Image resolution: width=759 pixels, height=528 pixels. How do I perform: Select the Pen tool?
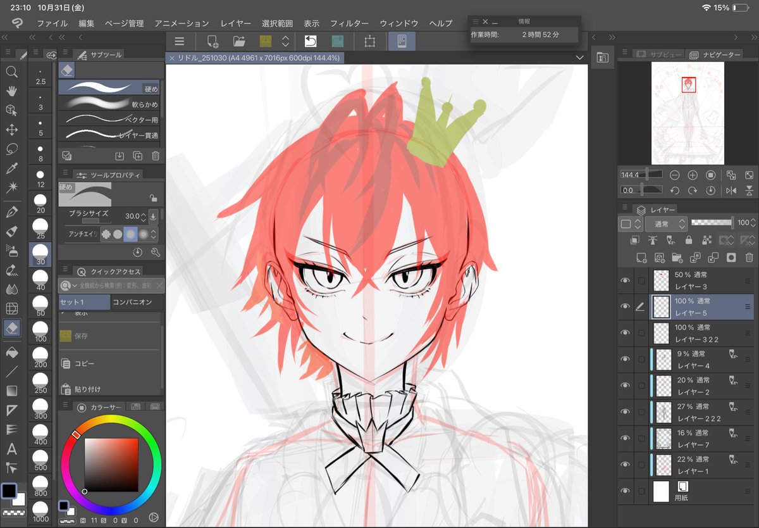pos(11,211)
